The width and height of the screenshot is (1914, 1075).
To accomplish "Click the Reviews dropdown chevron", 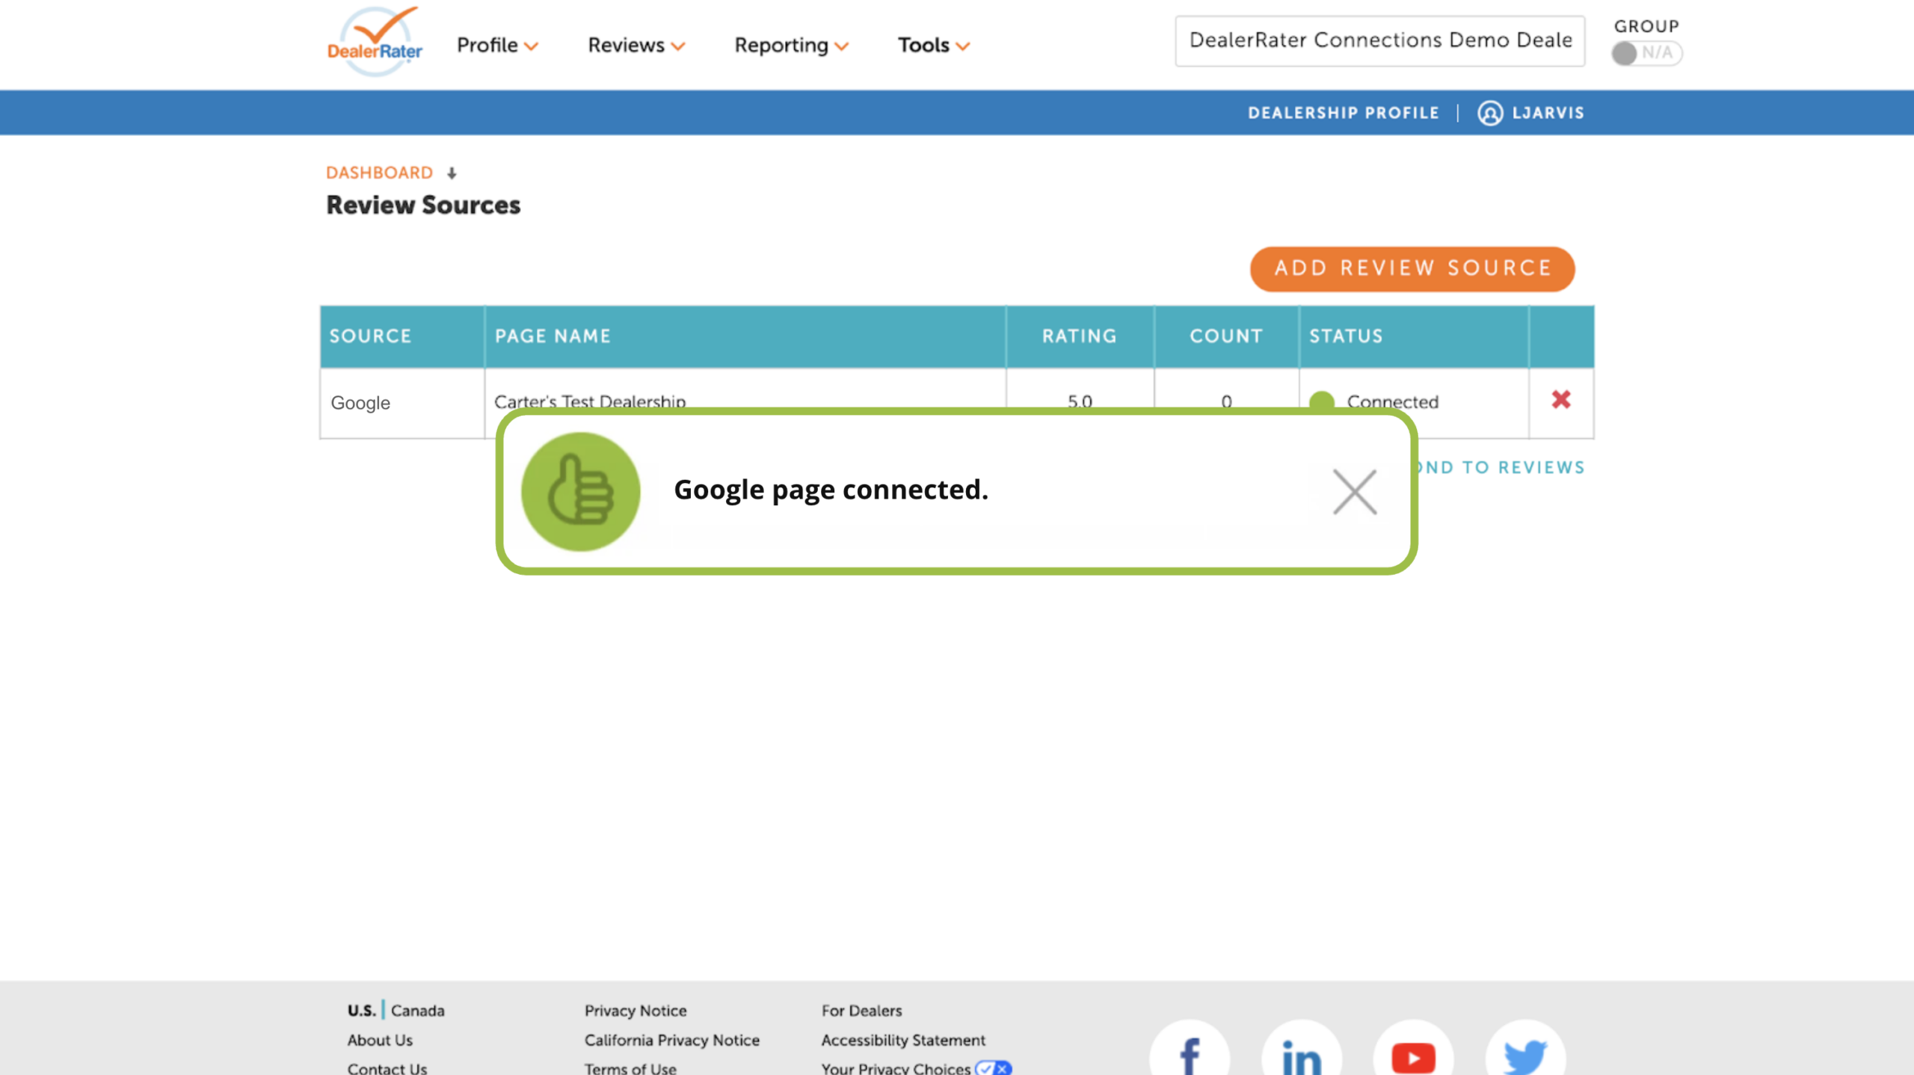I will [677, 47].
